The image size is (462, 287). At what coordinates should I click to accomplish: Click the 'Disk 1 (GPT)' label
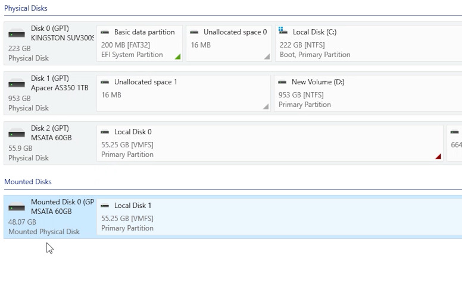50,78
